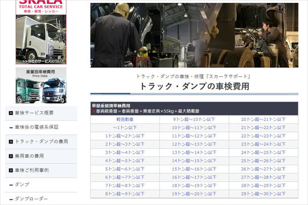Viewport: 308px width, 205px height.
Task: Select 5トン超~6トン以下 link
Action: coord(125,169)
